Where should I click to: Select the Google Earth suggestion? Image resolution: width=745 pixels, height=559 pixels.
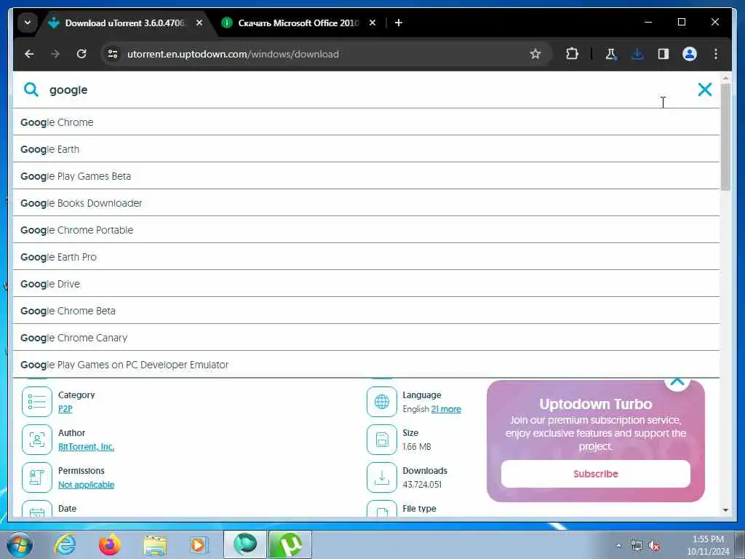(366, 149)
